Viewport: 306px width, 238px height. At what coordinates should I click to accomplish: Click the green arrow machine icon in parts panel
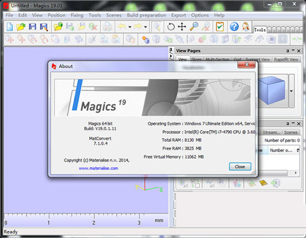click(275, 183)
